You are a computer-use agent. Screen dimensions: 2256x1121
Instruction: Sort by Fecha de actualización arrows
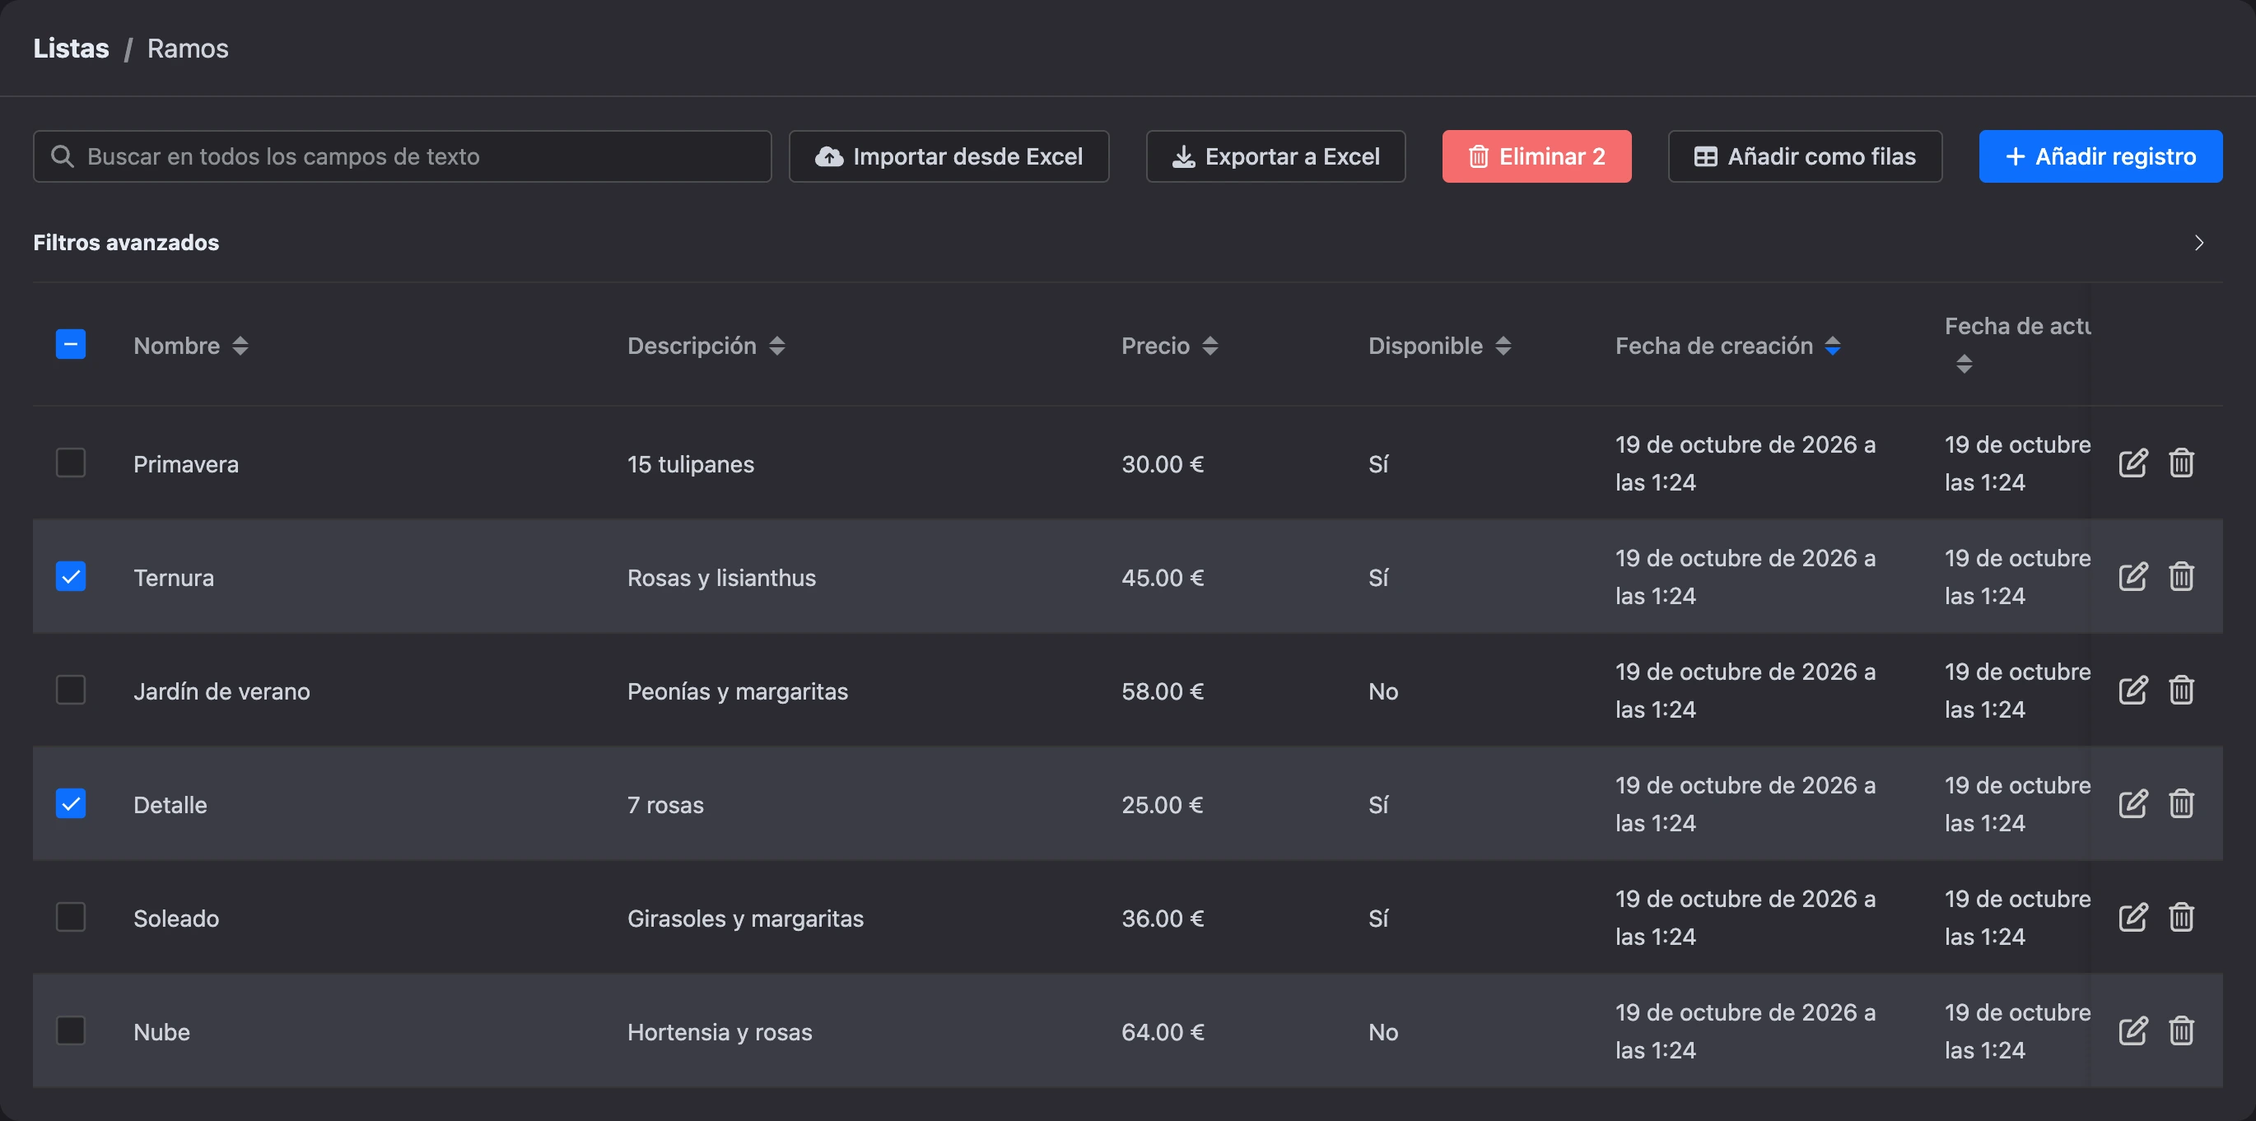click(x=1965, y=364)
